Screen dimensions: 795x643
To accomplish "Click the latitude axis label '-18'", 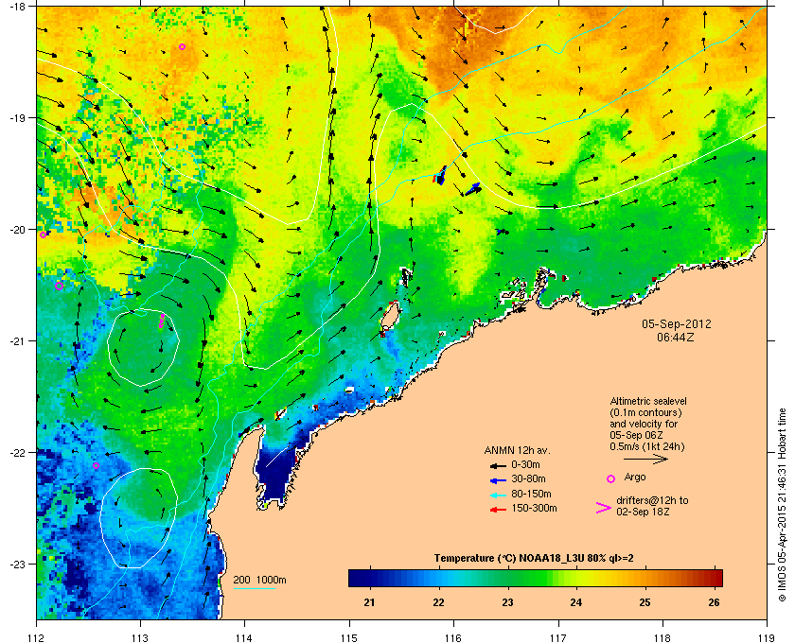I will [17, 6].
